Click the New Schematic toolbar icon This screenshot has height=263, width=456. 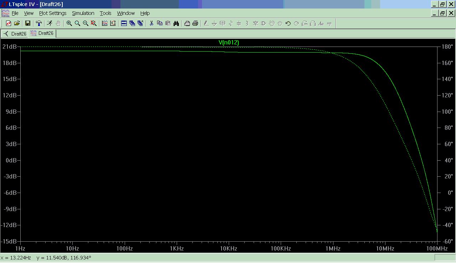[x=9, y=23]
